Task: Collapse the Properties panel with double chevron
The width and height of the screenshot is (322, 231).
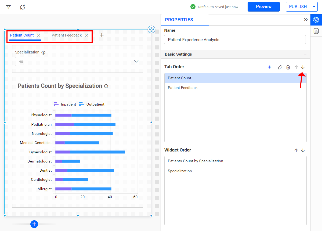Action: tap(306, 20)
